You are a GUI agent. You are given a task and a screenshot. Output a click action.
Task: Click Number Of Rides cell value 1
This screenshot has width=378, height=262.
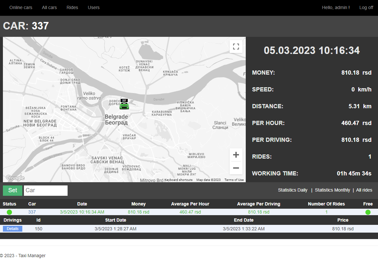point(326,212)
